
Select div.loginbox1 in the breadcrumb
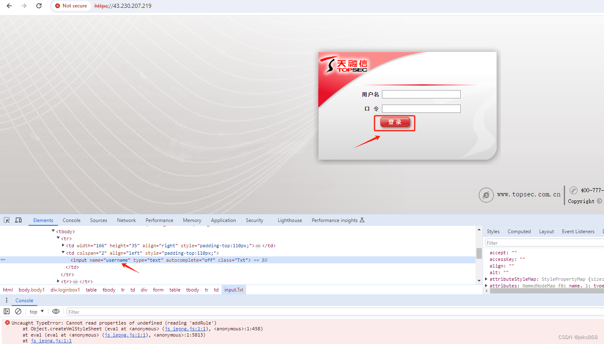click(65, 290)
